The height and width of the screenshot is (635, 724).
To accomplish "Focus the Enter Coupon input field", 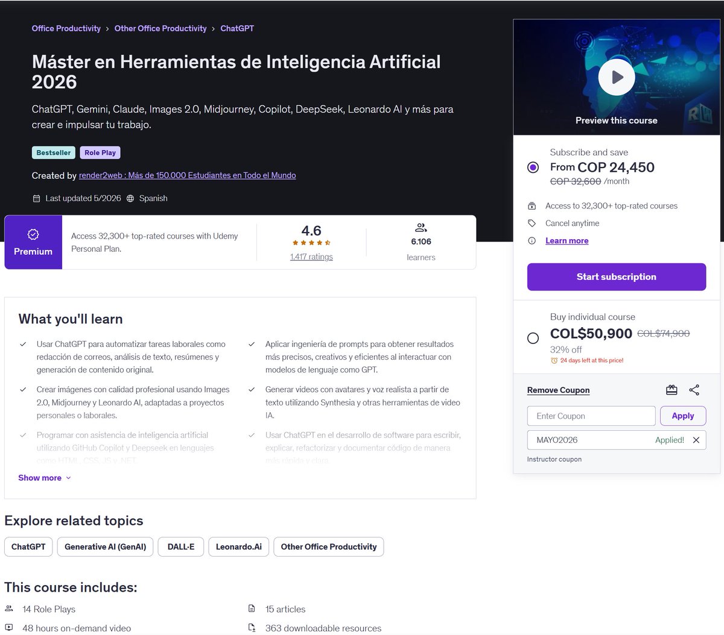I will pyautogui.click(x=591, y=416).
